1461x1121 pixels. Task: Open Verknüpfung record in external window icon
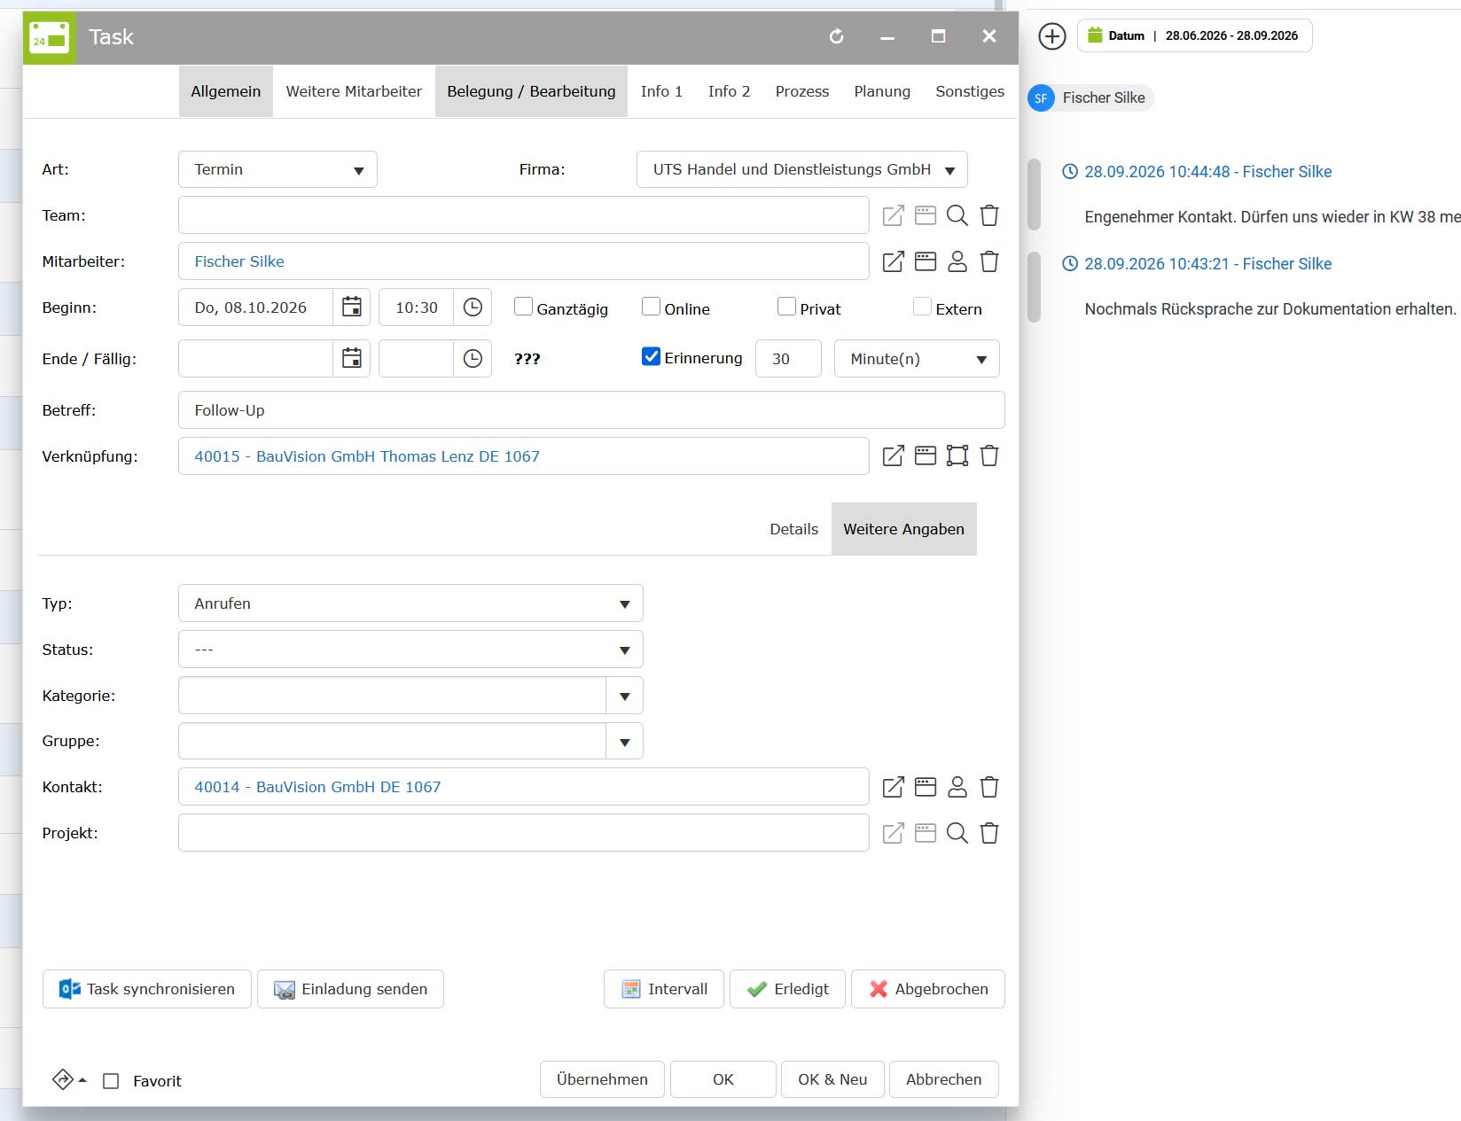tap(894, 456)
